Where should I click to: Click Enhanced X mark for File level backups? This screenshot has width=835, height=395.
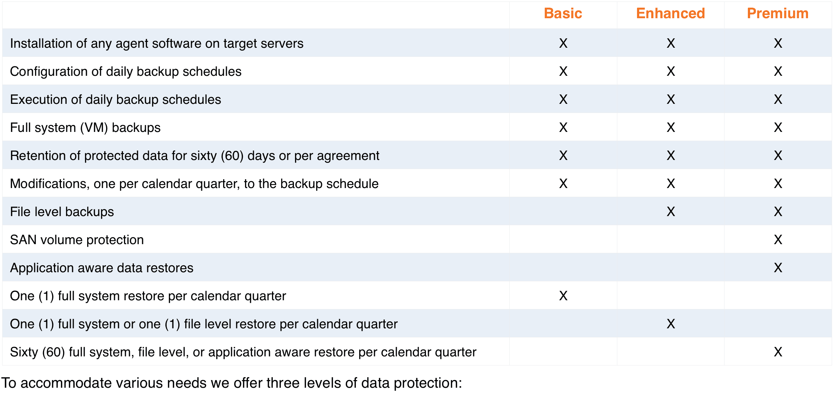click(x=671, y=211)
